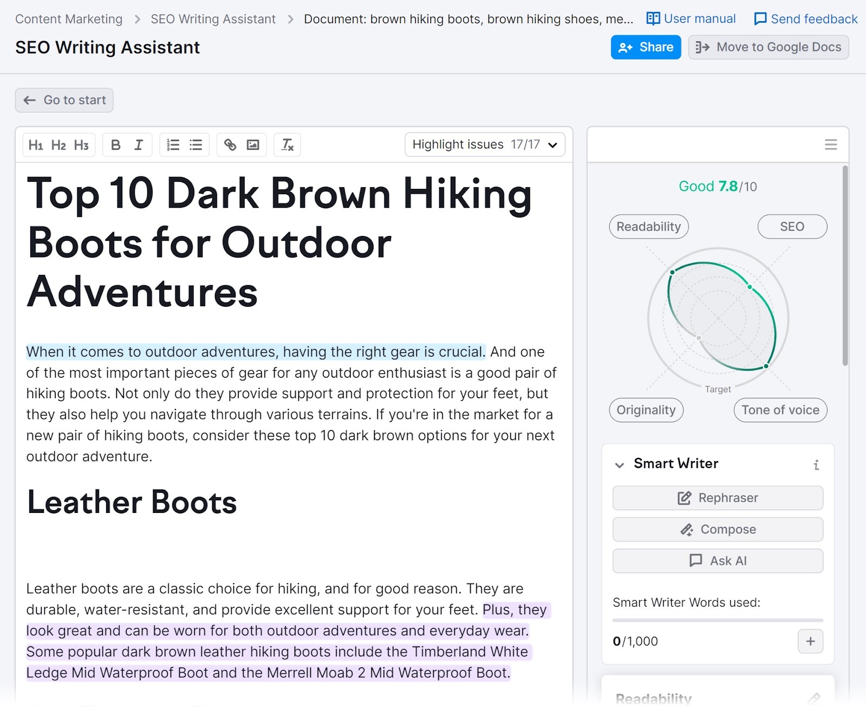Go back to Content Marketing
This screenshot has width=866, height=711.
pyautogui.click(x=68, y=18)
